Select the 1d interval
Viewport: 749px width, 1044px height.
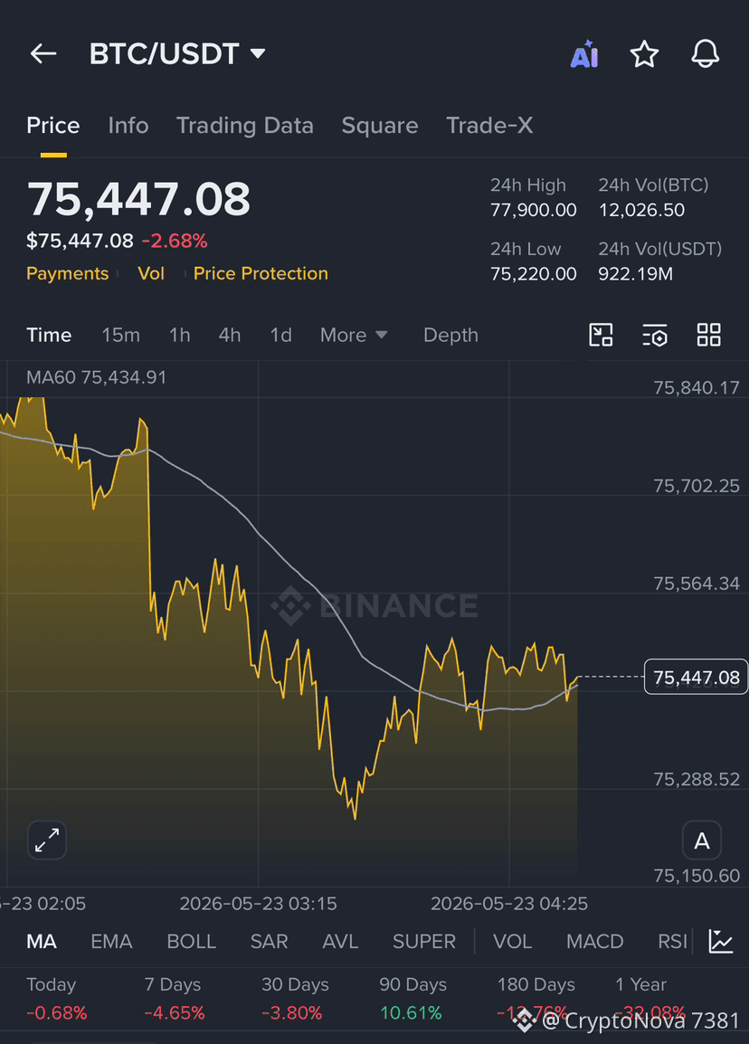(x=281, y=335)
